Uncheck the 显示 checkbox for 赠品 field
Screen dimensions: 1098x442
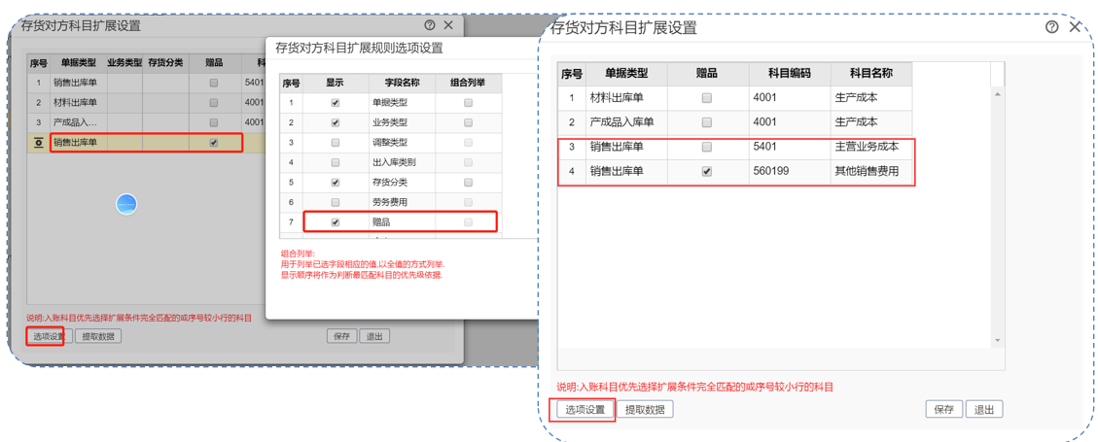pos(336,222)
